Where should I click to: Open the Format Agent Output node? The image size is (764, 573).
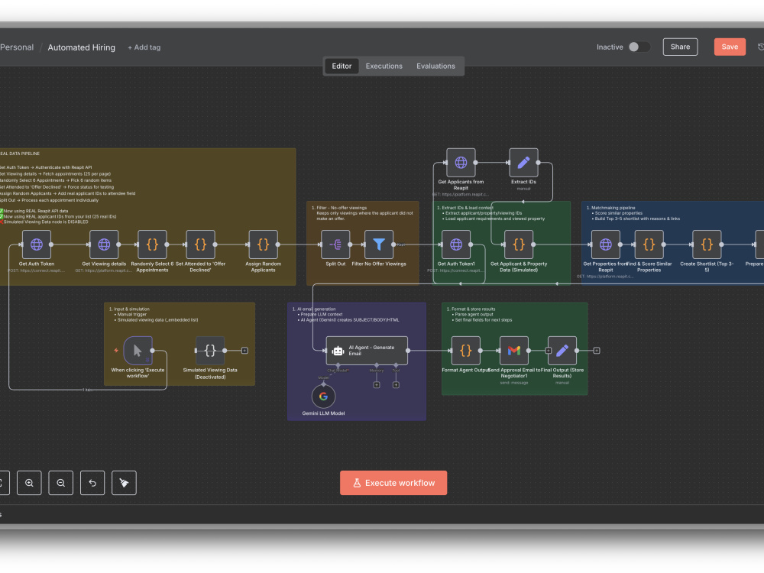(x=466, y=351)
